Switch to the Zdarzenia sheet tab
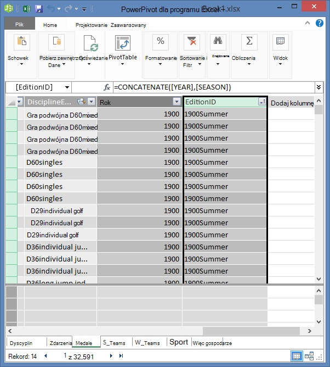This screenshot has width=330, height=367. pyautogui.click(x=60, y=343)
